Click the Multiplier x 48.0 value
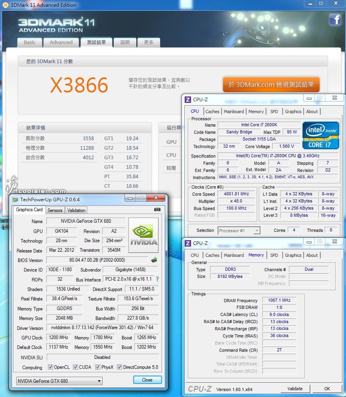 [x=236, y=201]
